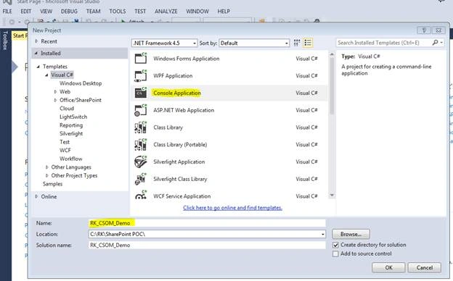Click the Browse... button
Viewport: 453px width, 281px height.
[x=351, y=234]
